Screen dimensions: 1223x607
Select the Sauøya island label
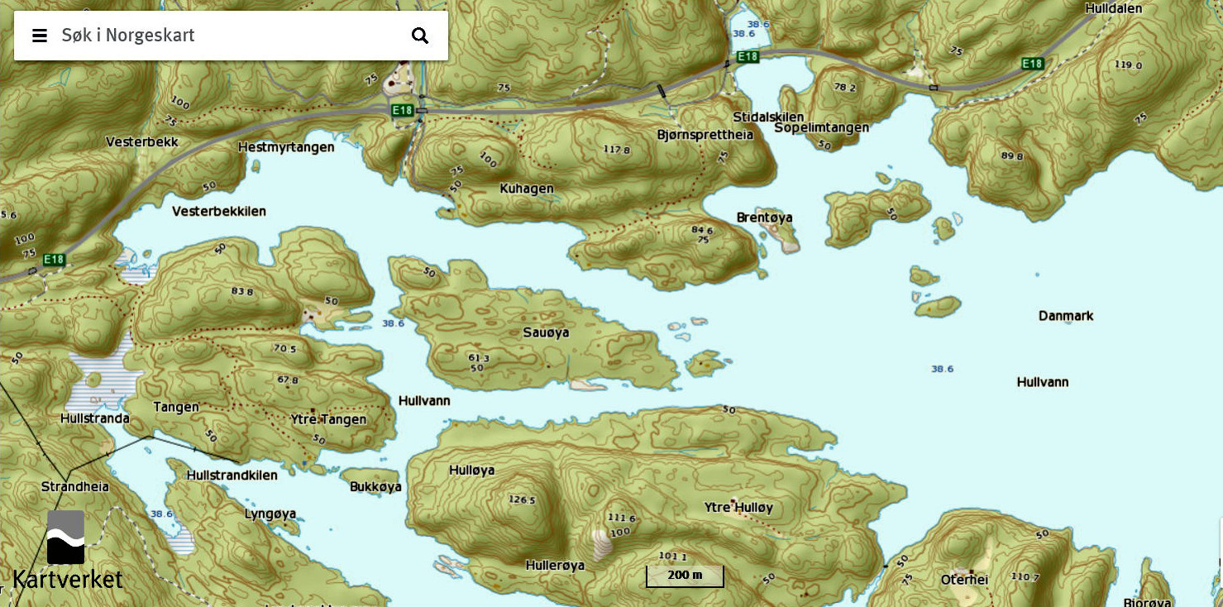[x=546, y=332]
